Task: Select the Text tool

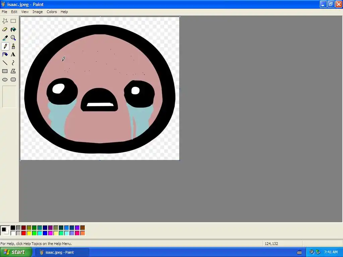Action: [x=13, y=55]
